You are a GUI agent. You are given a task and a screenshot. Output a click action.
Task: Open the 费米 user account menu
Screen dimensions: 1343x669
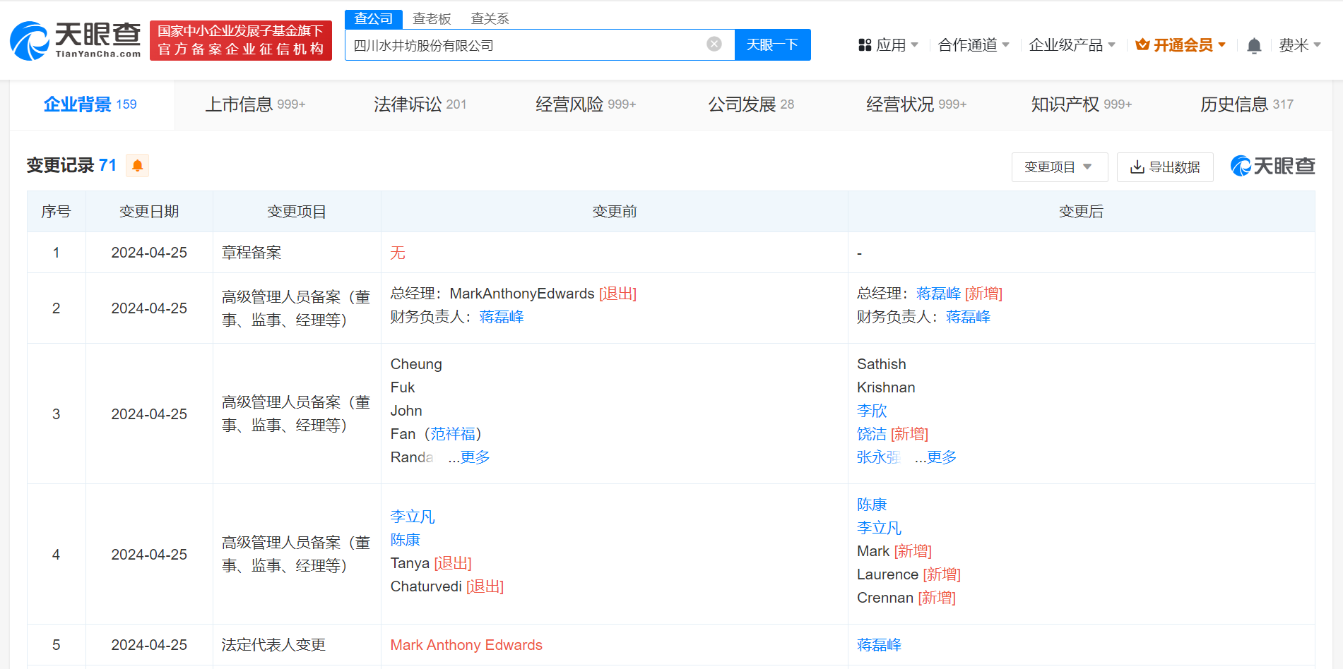1299,45
